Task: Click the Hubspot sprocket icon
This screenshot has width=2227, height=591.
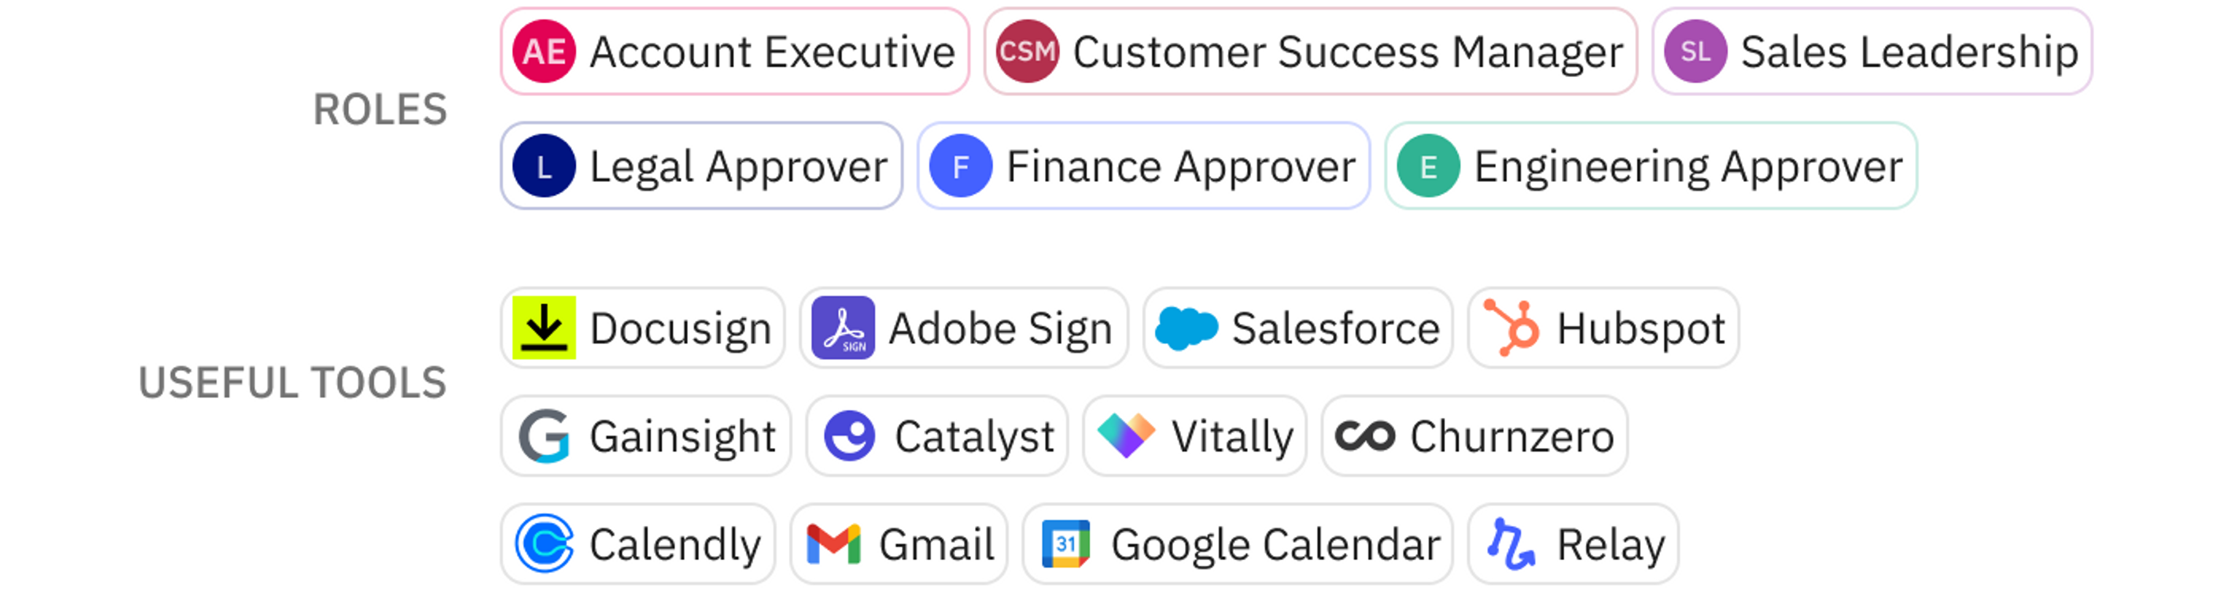Action: (x=1511, y=327)
